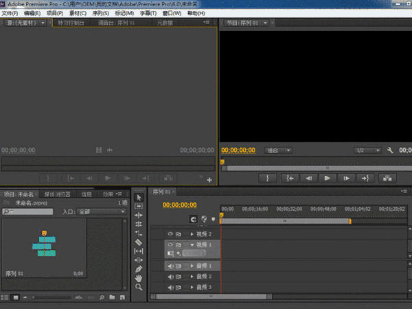
Task: Switch to the 特效控制台 tab
Action: (x=71, y=23)
